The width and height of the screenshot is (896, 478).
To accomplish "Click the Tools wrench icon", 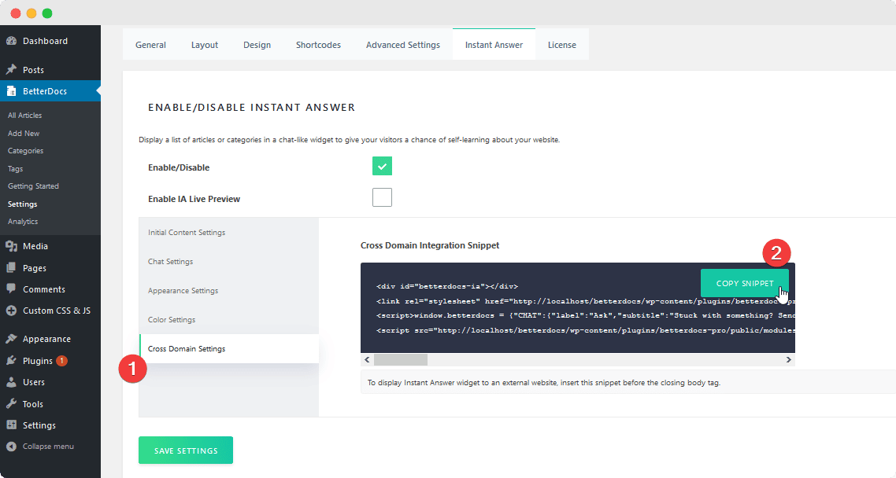I will 12,404.
